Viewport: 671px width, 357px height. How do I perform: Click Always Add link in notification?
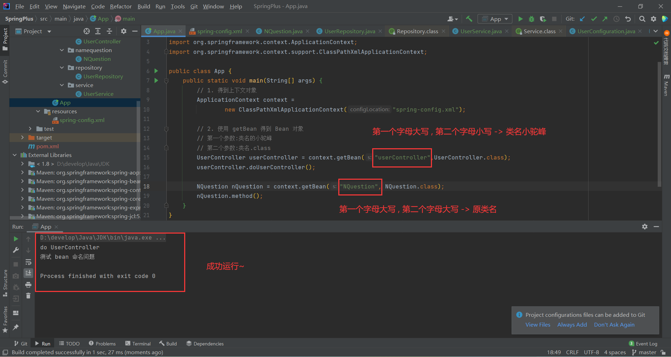pos(572,324)
